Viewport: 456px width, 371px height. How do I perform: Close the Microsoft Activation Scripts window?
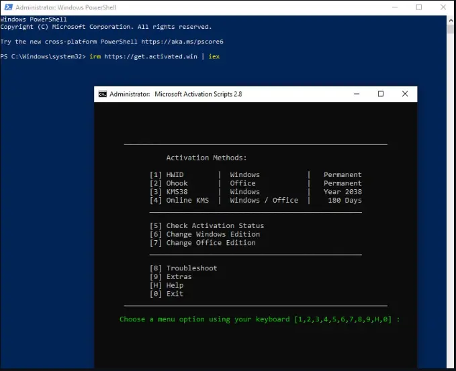(405, 94)
